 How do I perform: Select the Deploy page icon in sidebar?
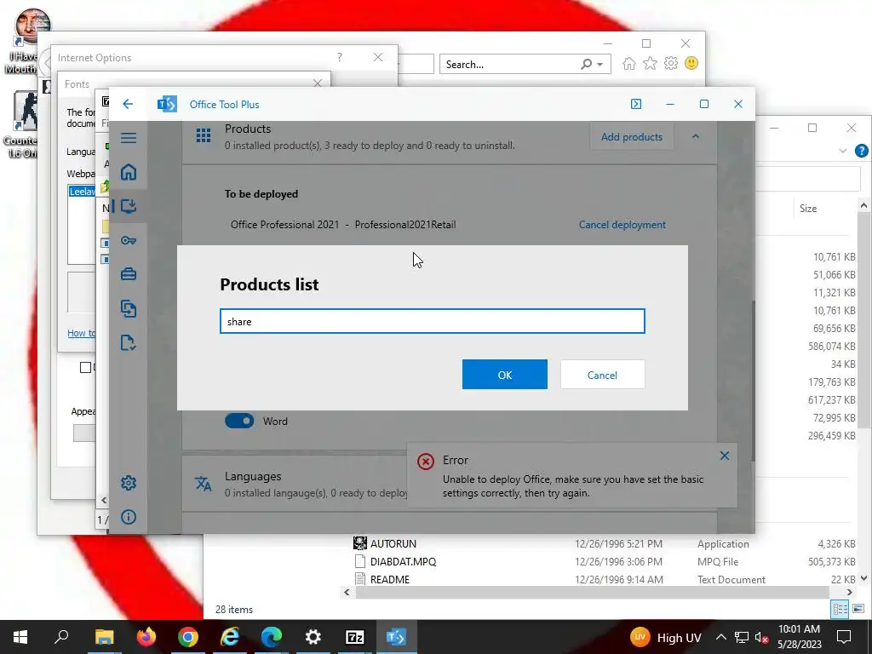tap(129, 206)
